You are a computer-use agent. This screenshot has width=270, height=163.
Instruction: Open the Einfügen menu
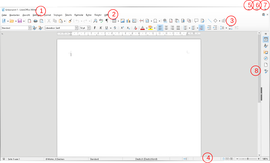37,15
